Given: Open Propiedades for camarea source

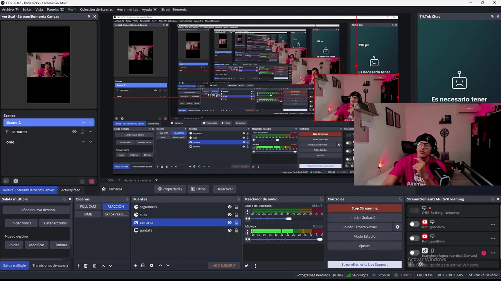Looking at the screenshot, I should click(170, 189).
